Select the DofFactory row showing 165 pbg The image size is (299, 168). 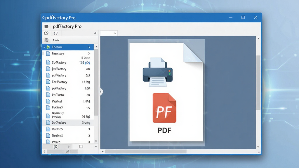tap(68, 62)
